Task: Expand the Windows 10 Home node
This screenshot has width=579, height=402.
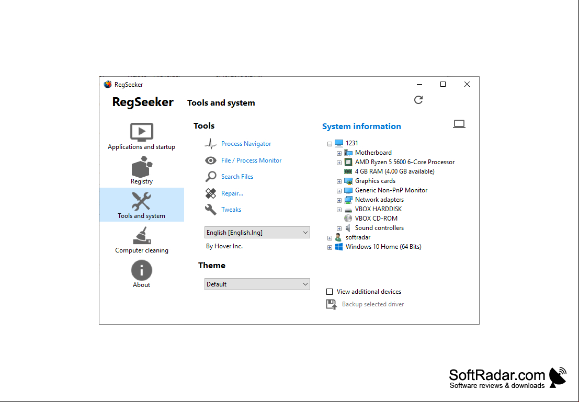Action: tap(330, 247)
